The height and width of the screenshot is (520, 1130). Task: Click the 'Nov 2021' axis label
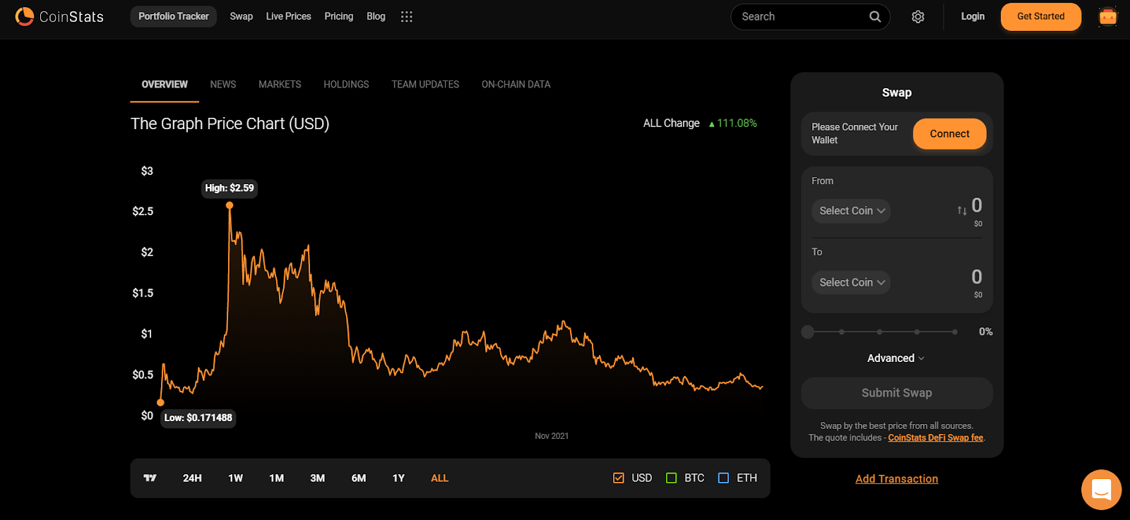point(552,436)
